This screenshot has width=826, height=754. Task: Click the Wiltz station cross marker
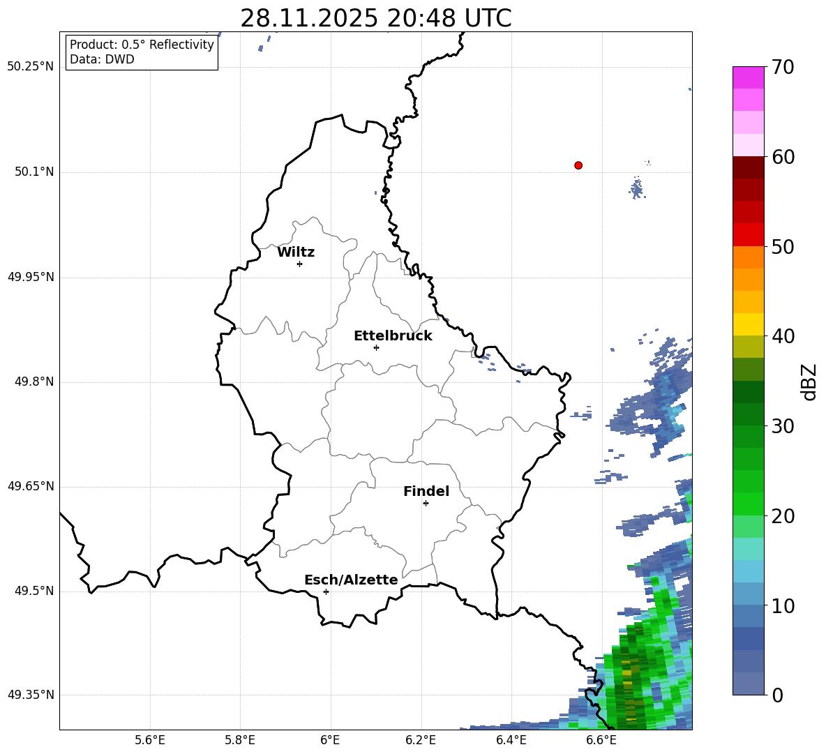pyautogui.click(x=300, y=264)
